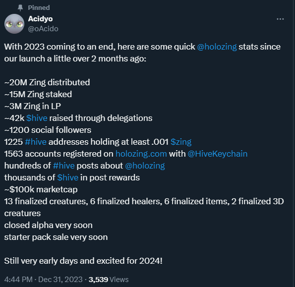The image size is (295, 287).
Task: Click the Acidyo display name
Action: coord(41,19)
